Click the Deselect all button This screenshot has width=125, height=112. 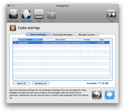(x=41, y=83)
